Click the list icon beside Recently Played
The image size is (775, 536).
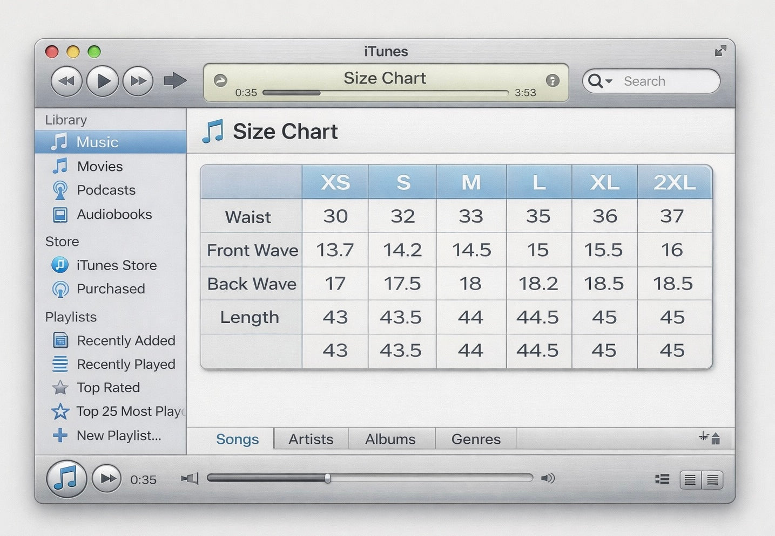coord(60,364)
